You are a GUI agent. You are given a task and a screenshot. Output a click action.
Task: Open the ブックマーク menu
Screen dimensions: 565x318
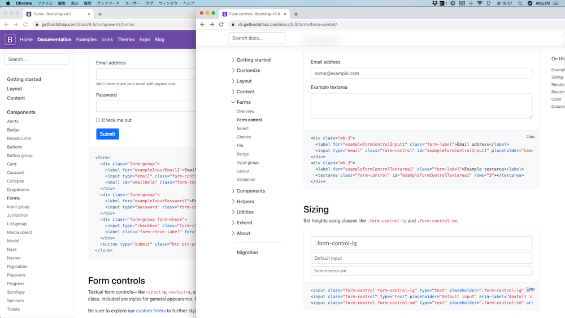click(x=108, y=3)
